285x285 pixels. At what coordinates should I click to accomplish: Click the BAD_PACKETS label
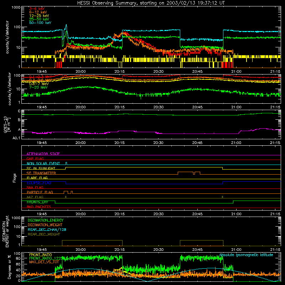pyautogui.click(x=39, y=207)
